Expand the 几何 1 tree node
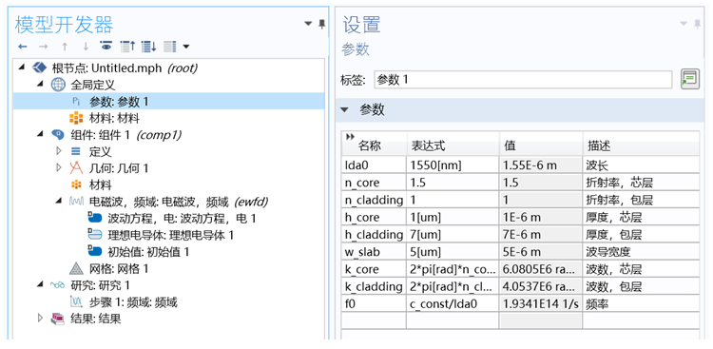This screenshot has width=713, height=349. tap(58, 168)
